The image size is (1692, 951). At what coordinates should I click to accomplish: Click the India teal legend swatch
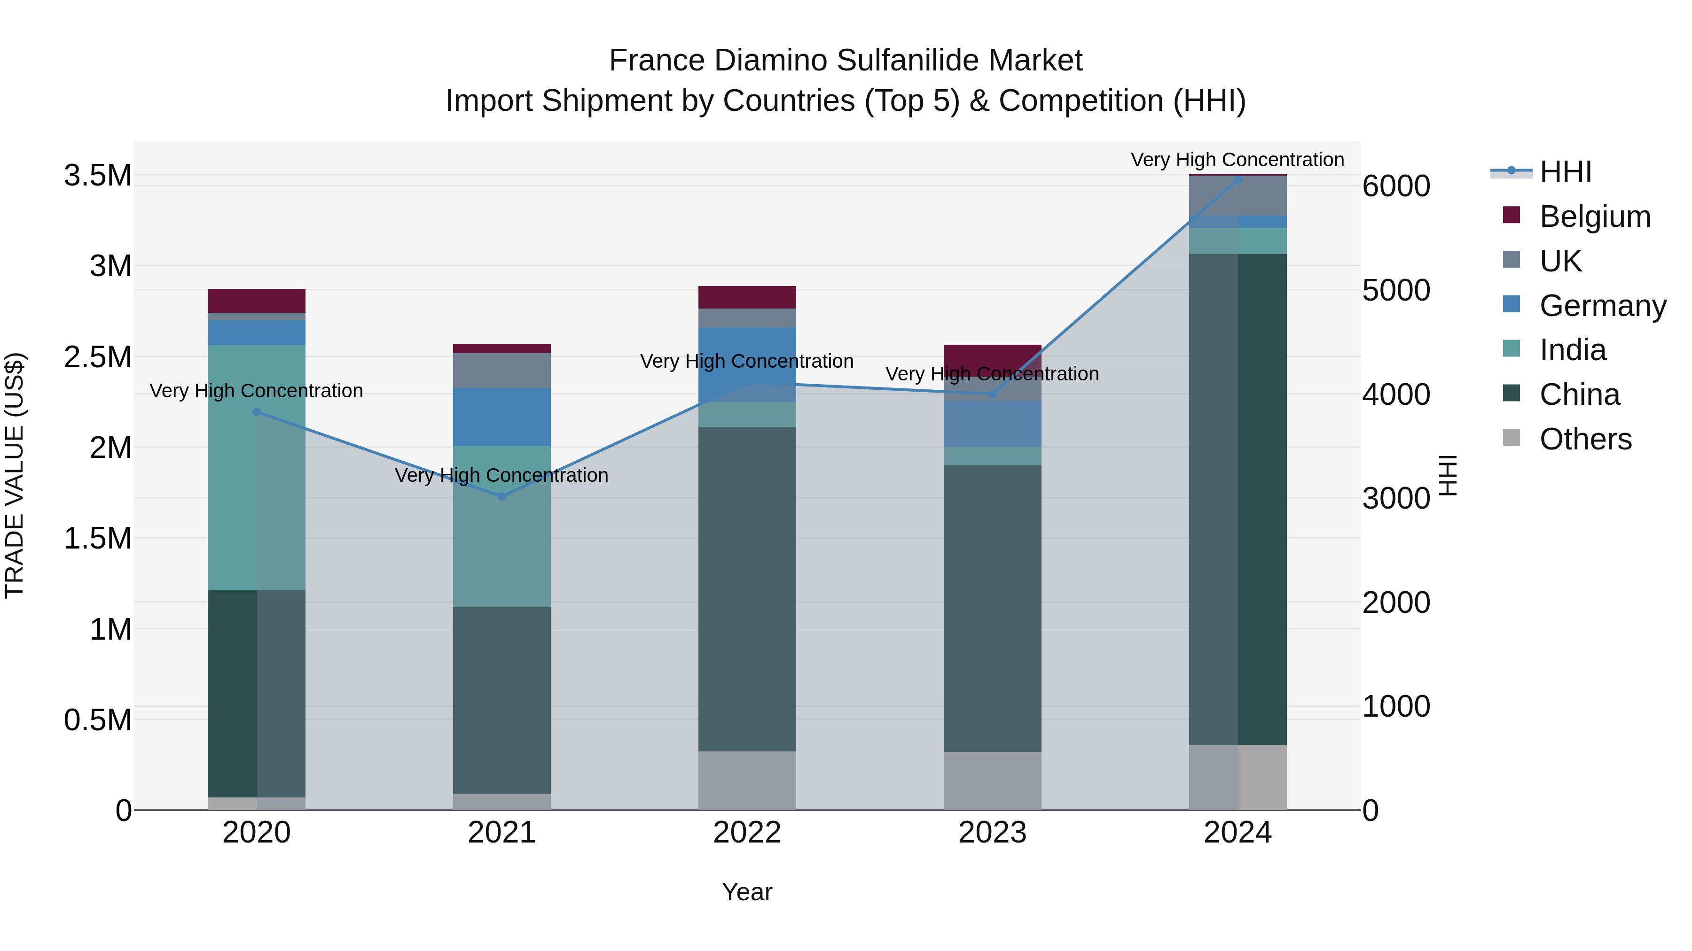[x=1512, y=348]
